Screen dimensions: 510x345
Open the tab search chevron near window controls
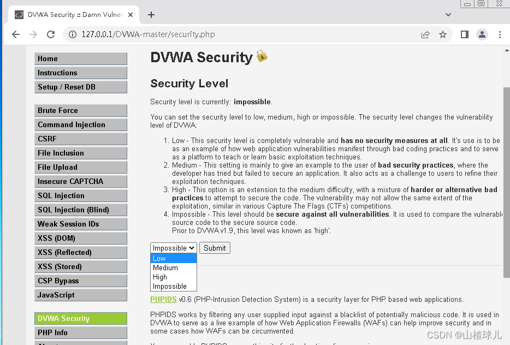coord(448,15)
